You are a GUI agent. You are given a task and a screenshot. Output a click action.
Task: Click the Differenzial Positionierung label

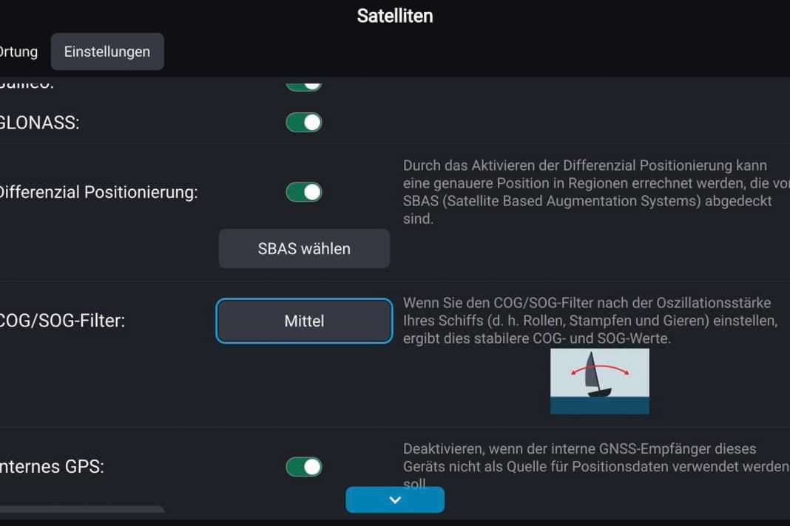(x=98, y=193)
